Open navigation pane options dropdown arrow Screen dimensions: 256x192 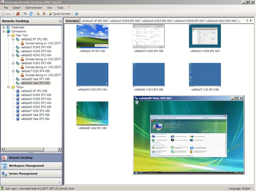pyautogui.click(x=59, y=182)
